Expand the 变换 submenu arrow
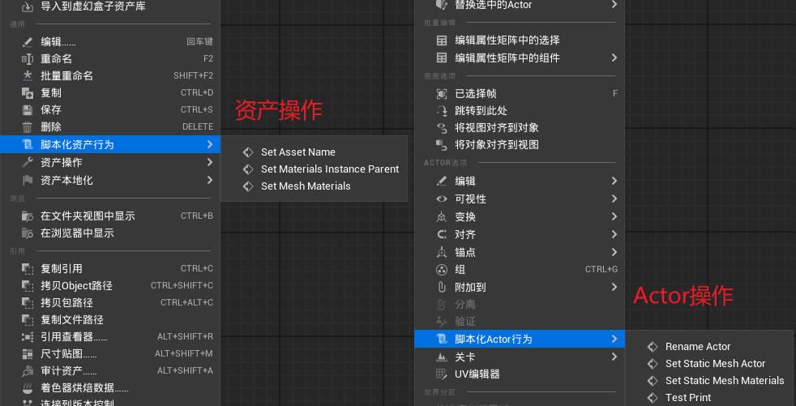Image resolution: width=796 pixels, height=406 pixels. [614, 217]
